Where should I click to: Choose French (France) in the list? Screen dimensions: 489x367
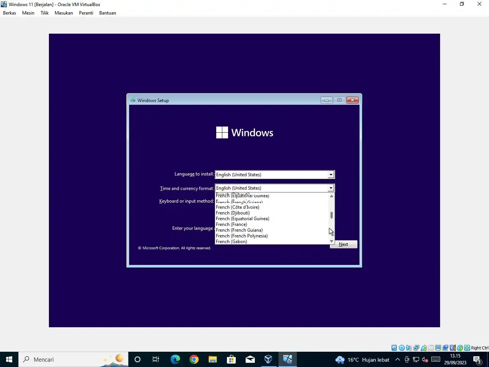232,224
